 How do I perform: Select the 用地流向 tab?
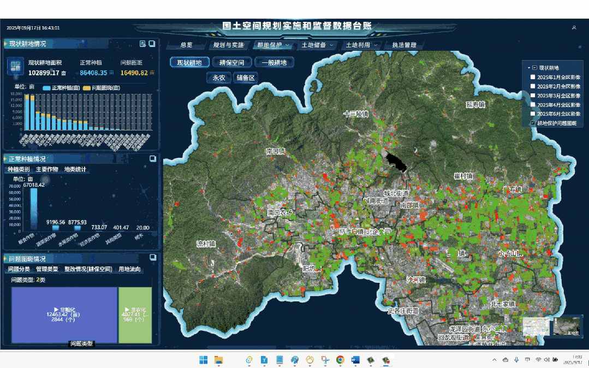pyautogui.click(x=130, y=269)
